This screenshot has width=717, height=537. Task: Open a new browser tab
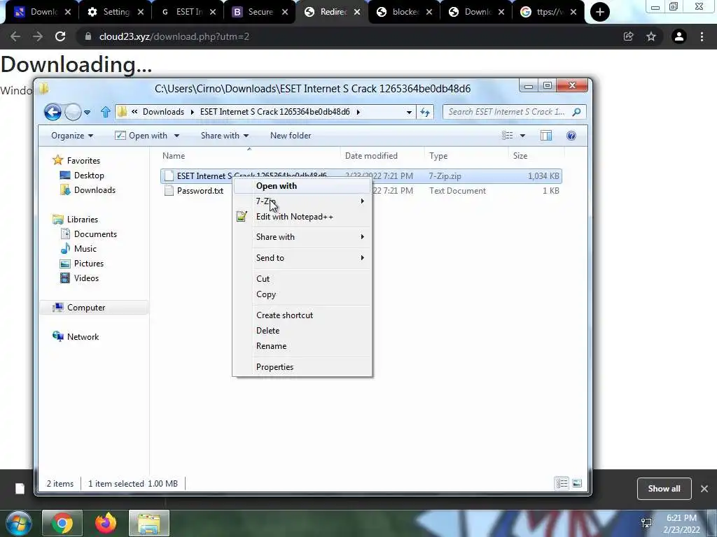[599, 12]
